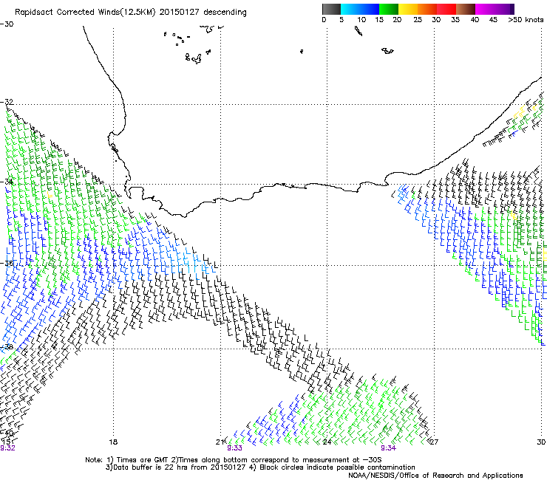Click the brown 35–40 knots legend swatch
This screenshot has height=480, width=547.
point(466,9)
